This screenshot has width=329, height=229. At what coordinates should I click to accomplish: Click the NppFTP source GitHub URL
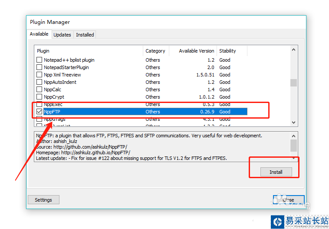[x=90, y=147]
